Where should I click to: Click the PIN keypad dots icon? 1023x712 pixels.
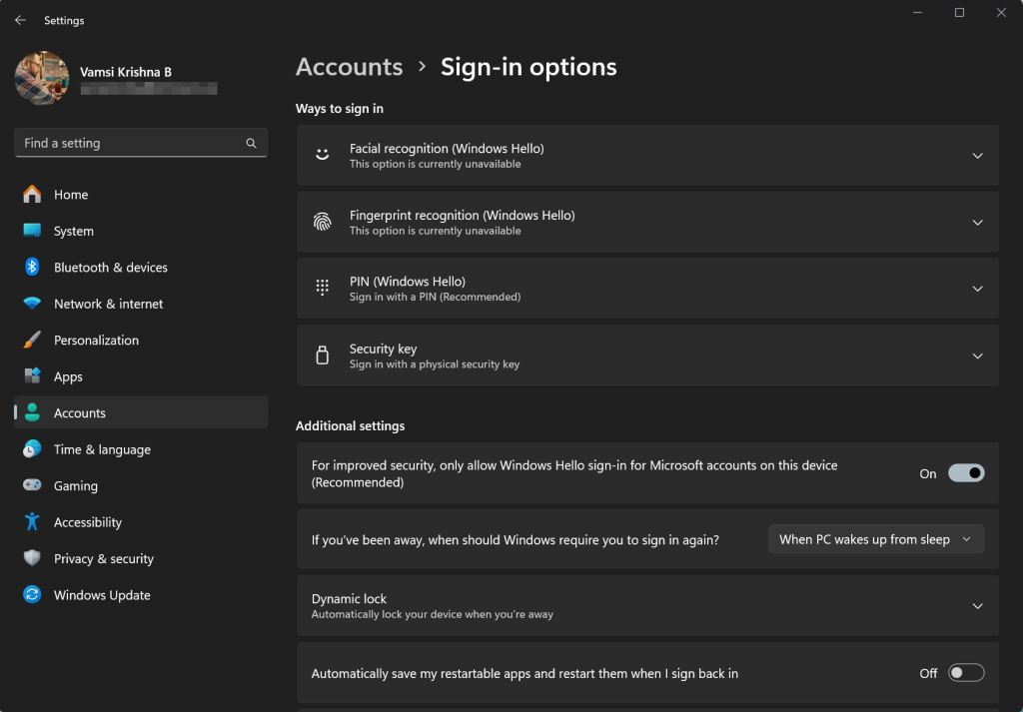(323, 289)
